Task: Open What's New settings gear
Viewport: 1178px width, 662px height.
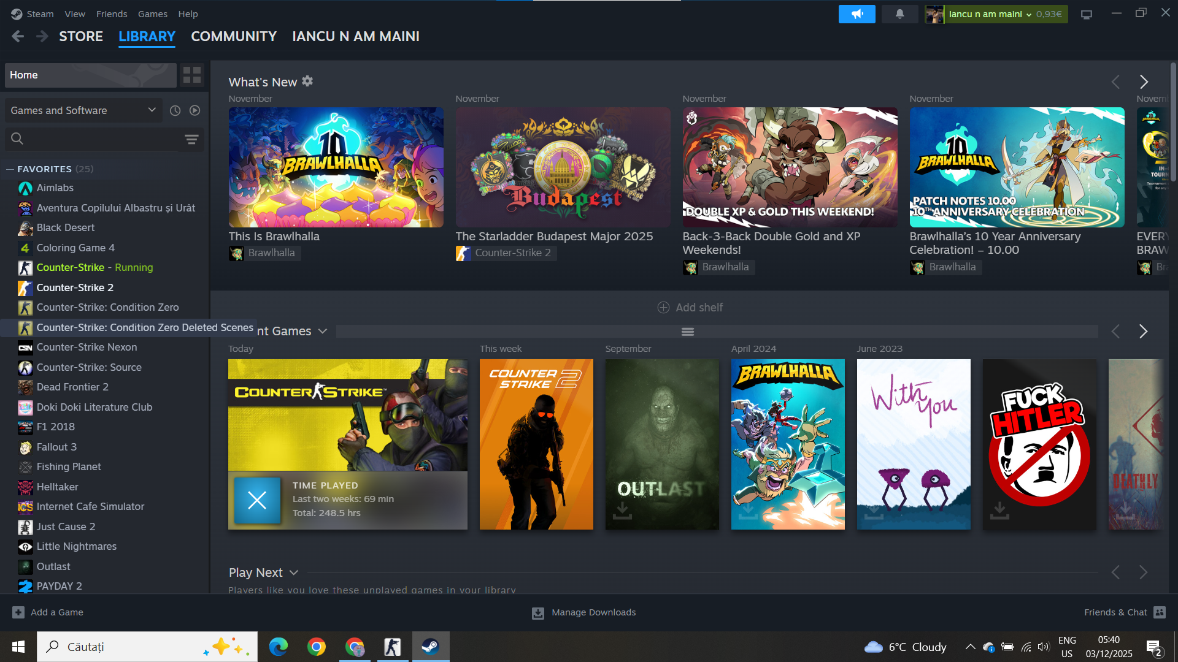Action: [307, 81]
